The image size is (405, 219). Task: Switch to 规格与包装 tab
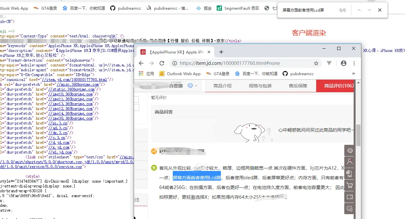click(260, 86)
